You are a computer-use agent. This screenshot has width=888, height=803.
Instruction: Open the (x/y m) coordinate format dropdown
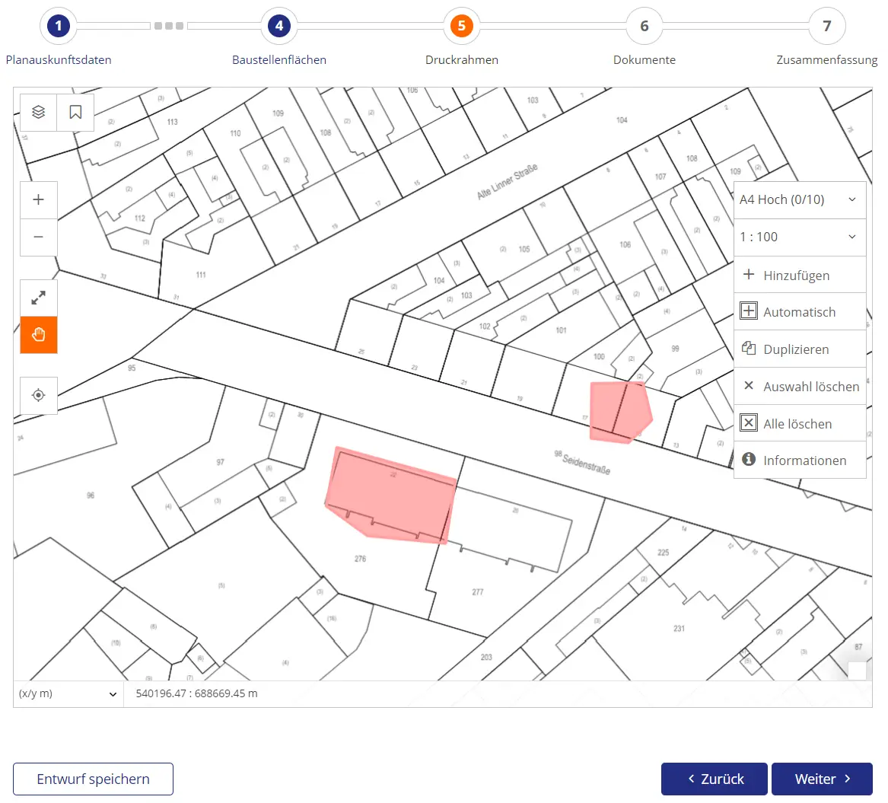pyautogui.click(x=67, y=693)
